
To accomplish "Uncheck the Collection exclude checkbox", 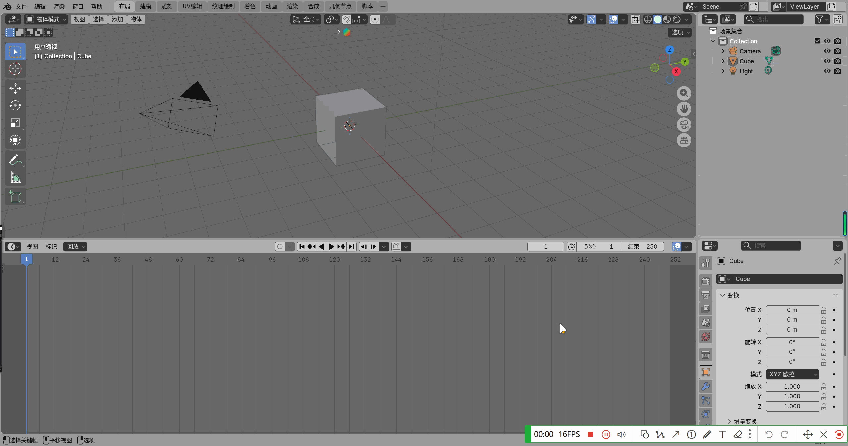I will pos(817,41).
